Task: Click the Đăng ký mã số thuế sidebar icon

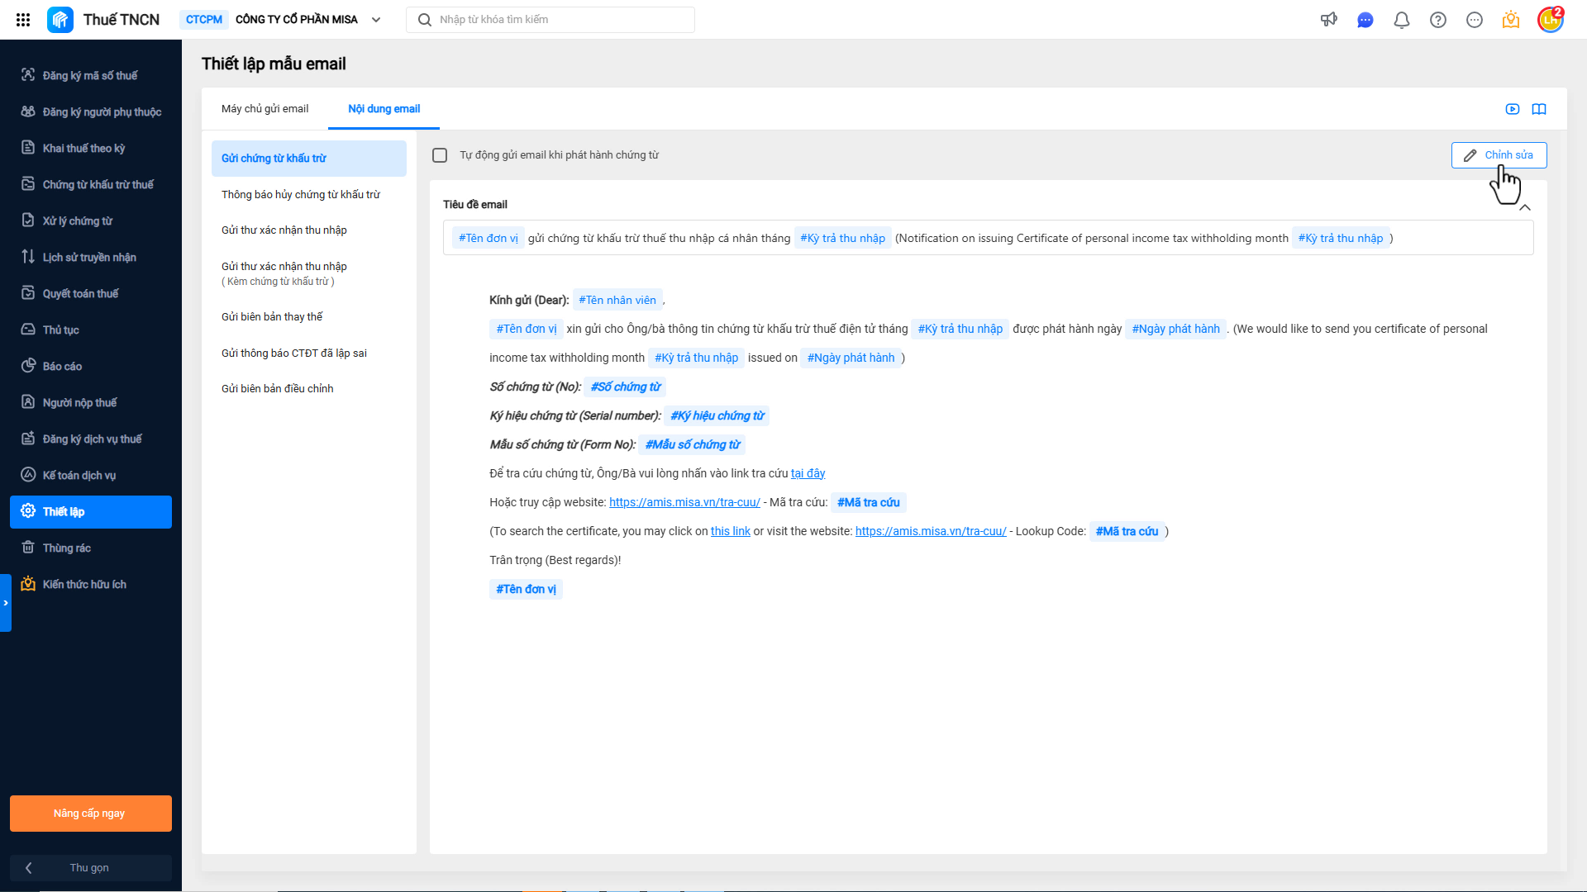Action: [28, 75]
